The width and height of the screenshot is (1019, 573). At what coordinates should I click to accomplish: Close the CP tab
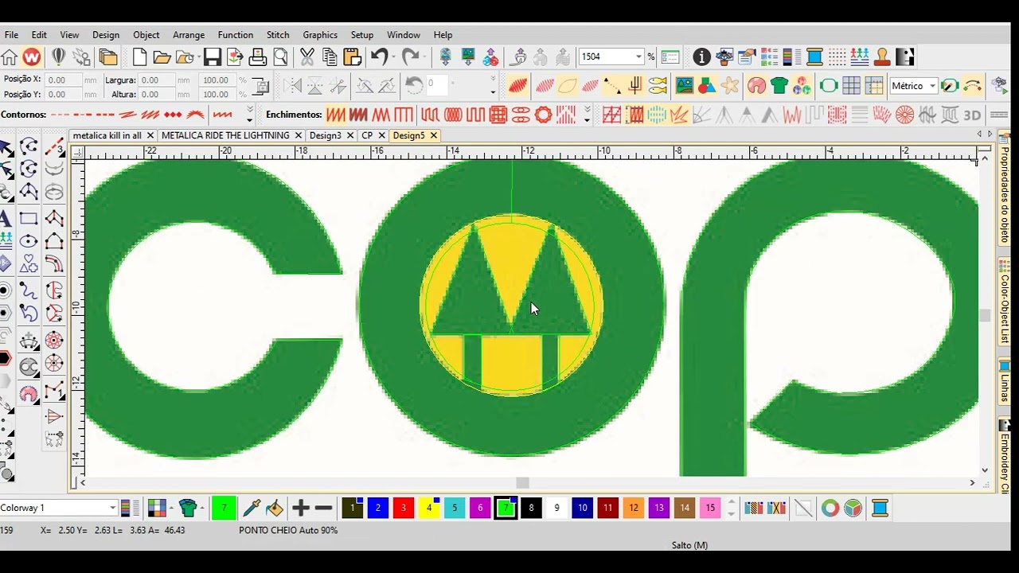coord(381,136)
